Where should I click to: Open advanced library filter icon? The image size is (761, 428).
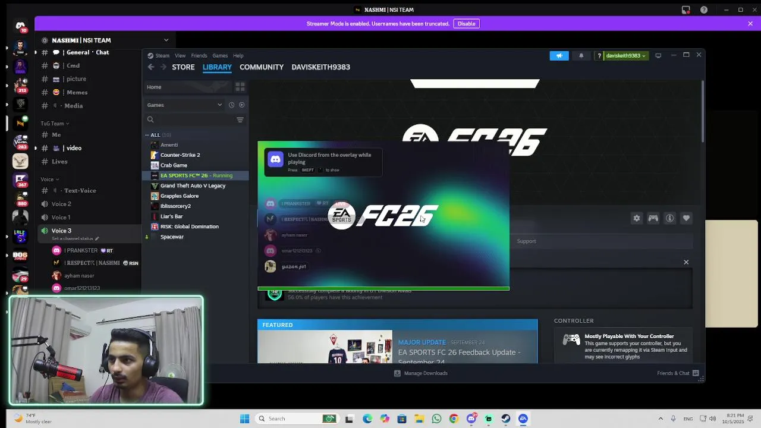[240, 119]
